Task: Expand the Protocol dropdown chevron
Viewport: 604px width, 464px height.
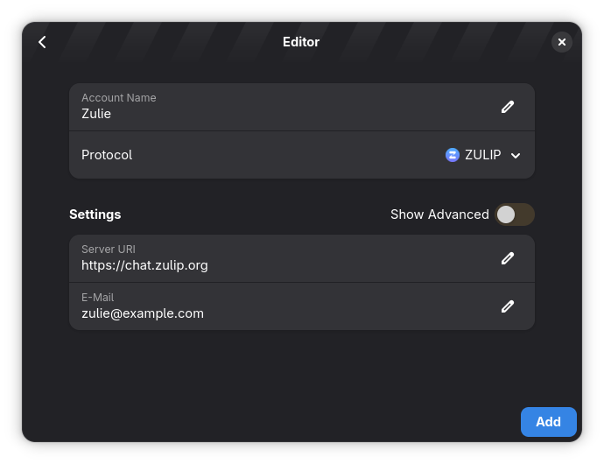Action: [516, 156]
